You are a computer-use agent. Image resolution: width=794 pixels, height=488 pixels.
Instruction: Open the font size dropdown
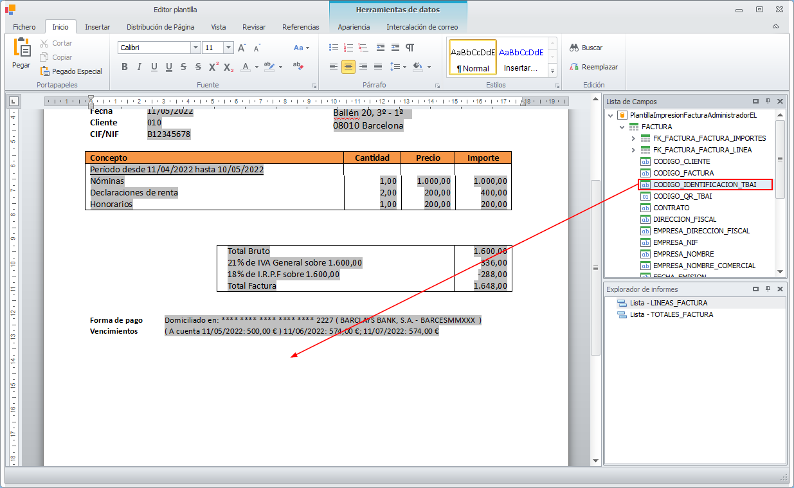(x=228, y=48)
